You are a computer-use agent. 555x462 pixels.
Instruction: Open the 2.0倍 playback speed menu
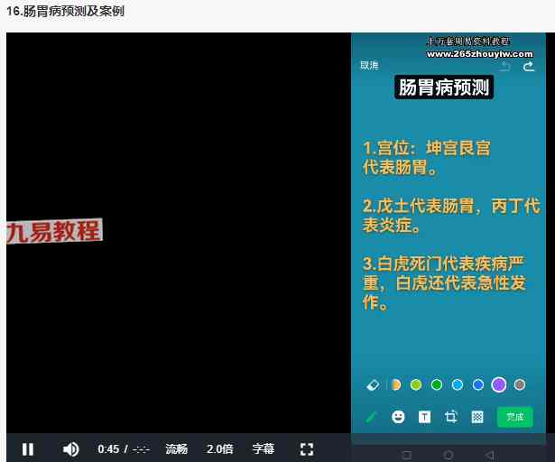219,448
